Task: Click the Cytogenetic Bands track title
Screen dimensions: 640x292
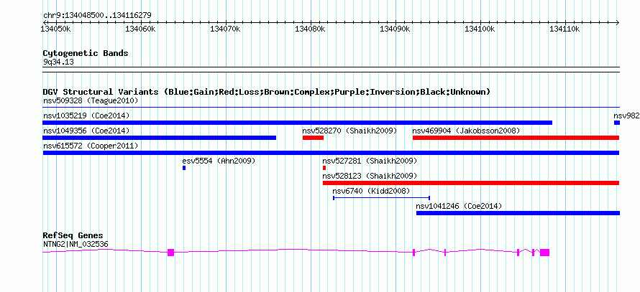Action: pos(86,53)
